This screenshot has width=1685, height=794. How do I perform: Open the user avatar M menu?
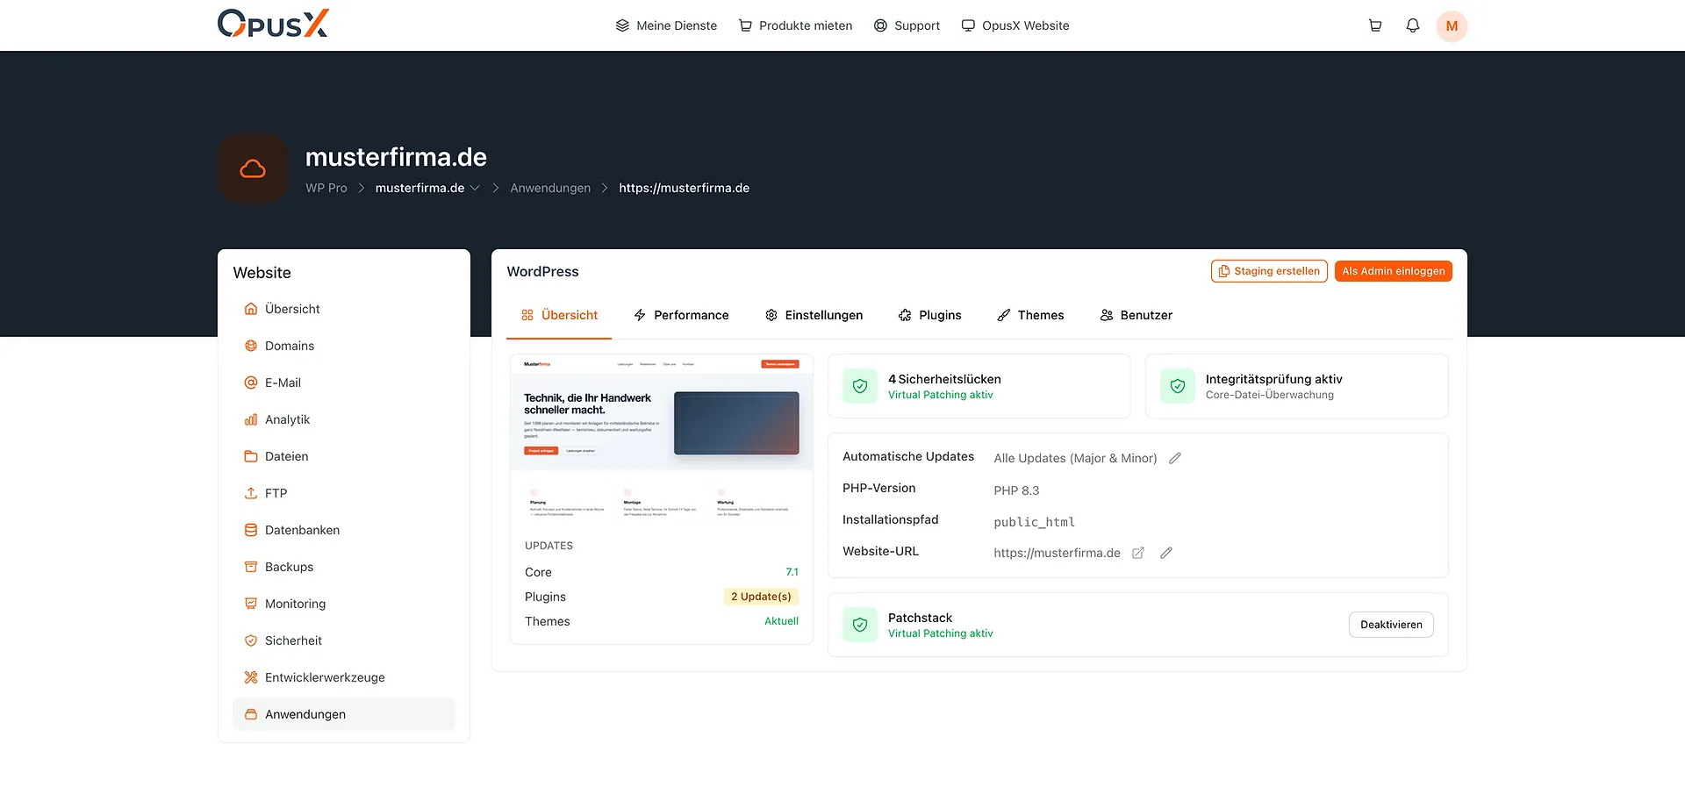pyautogui.click(x=1452, y=25)
